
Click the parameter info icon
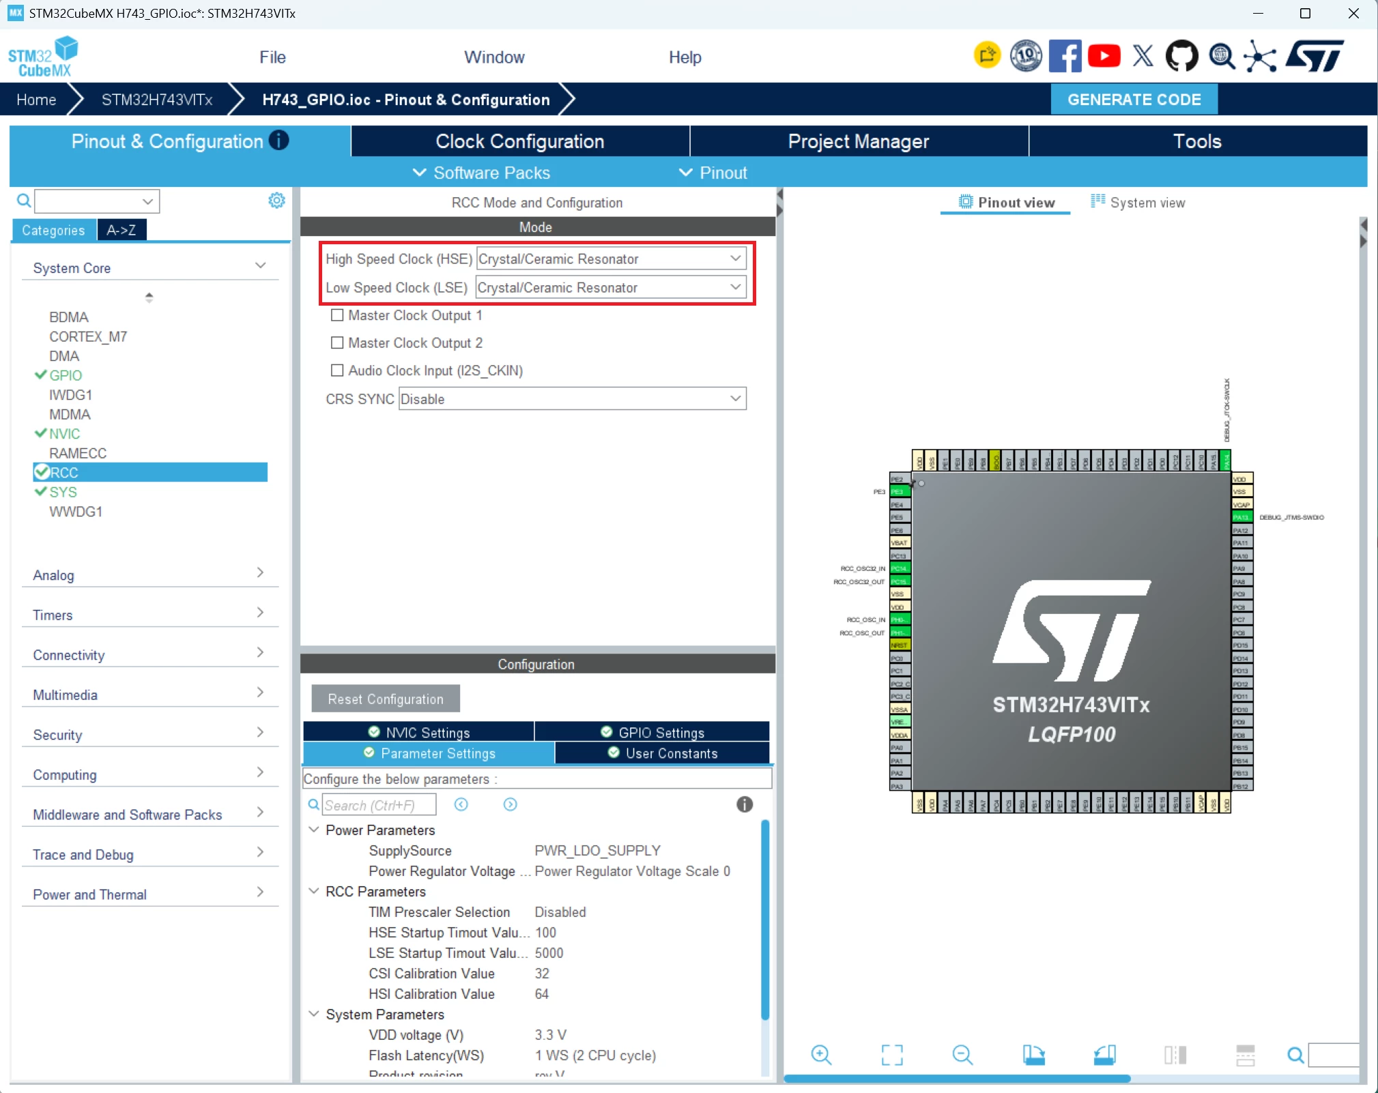pos(745,804)
